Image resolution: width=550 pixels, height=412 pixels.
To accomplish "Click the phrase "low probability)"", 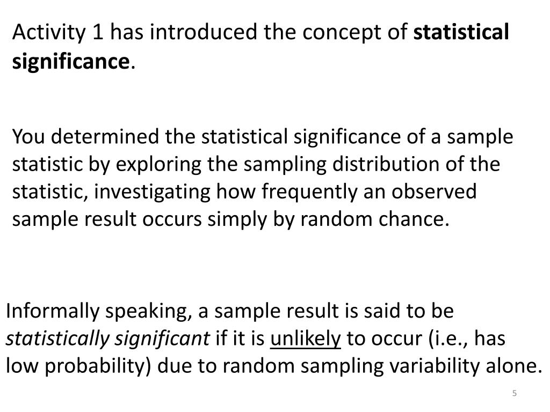I will click(78, 366).
